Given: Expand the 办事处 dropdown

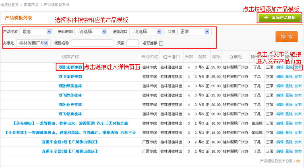Looking at the screenshot, I should click(32, 43).
